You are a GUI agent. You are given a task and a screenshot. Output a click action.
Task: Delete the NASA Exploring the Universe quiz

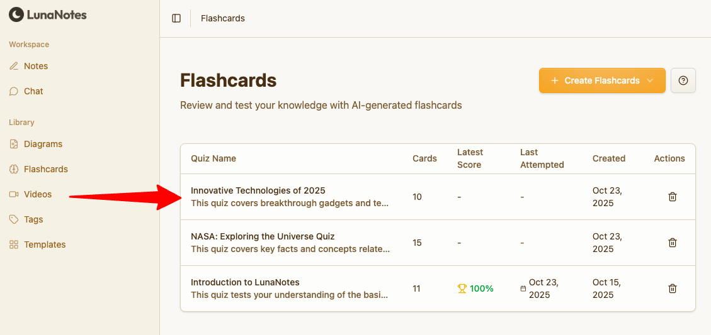[672, 243]
